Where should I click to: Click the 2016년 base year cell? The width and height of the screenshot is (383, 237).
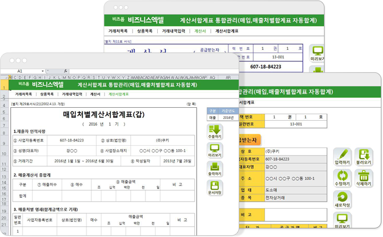coord(227,116)
